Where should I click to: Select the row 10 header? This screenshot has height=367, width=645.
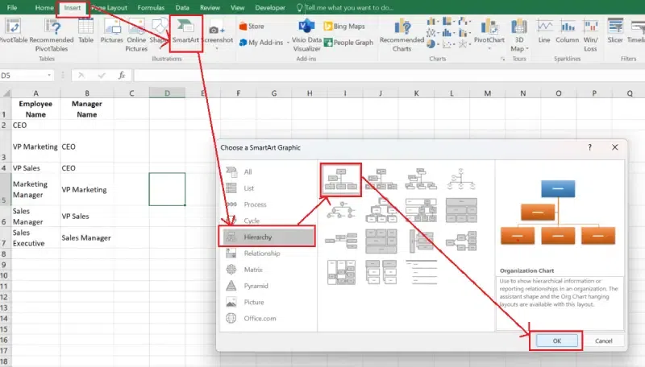pos(4,275)
